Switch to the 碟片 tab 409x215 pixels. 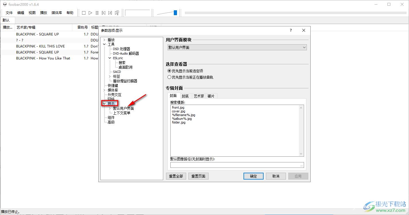tap(211, 96)
